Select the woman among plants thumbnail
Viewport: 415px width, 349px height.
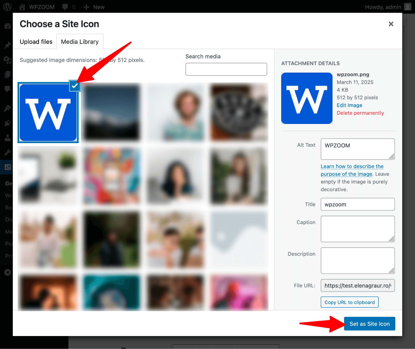(x=239, y=176)
